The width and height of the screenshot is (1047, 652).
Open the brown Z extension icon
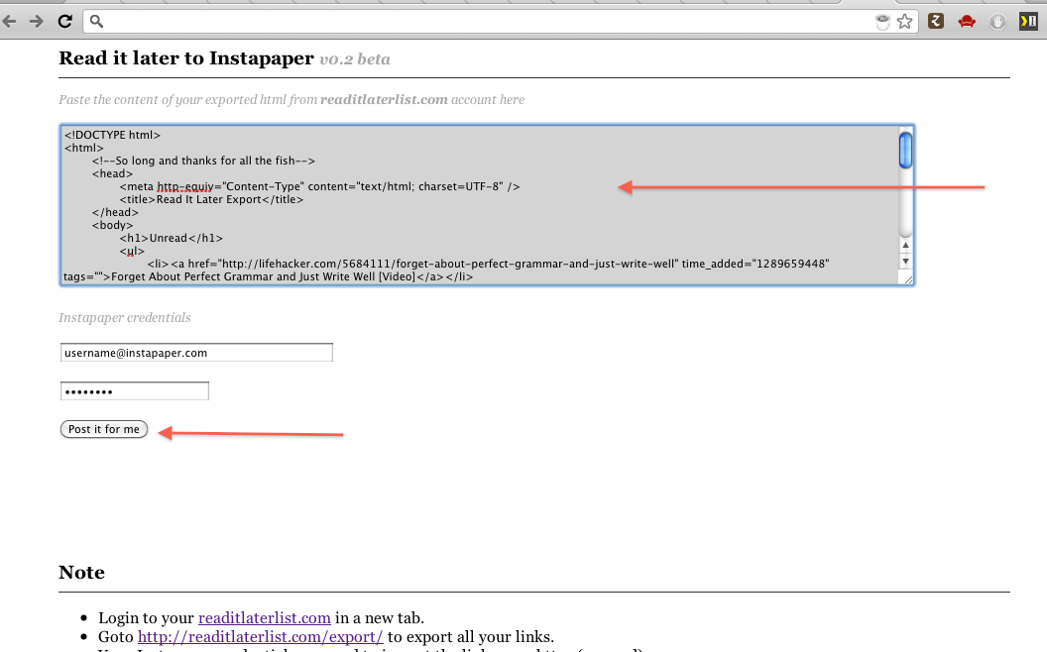click(936, 22)
